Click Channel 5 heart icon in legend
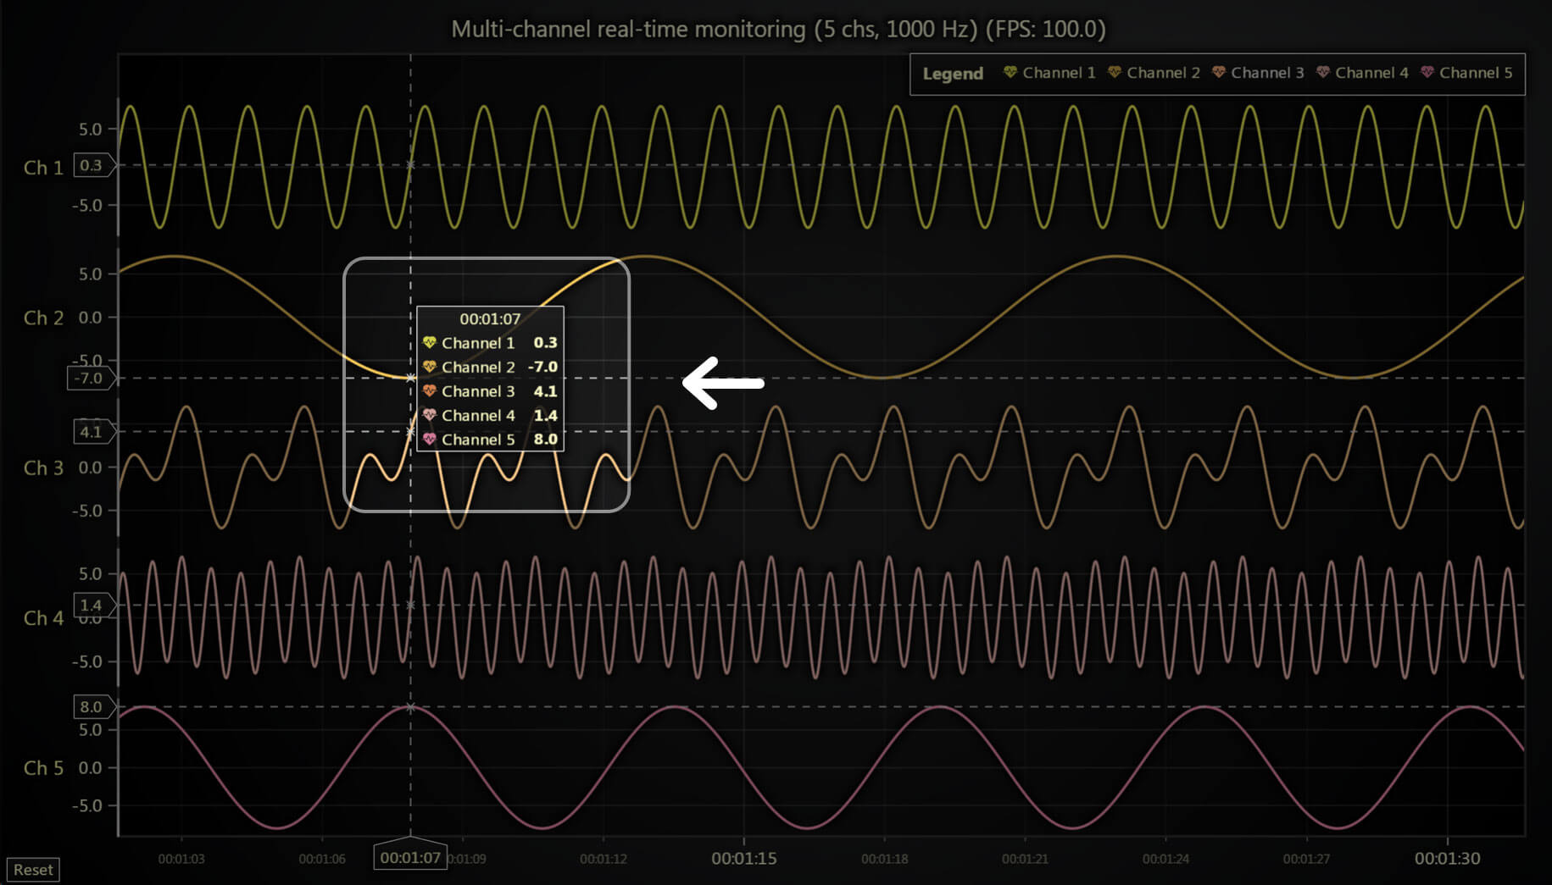 [1427, 73]
